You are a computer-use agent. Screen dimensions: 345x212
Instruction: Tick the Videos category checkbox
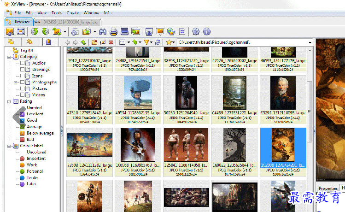(x=22, y=95)
